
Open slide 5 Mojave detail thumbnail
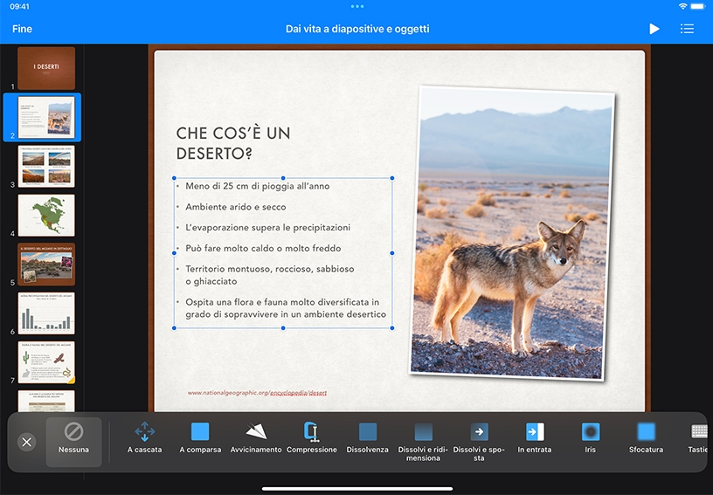(46, 265)
